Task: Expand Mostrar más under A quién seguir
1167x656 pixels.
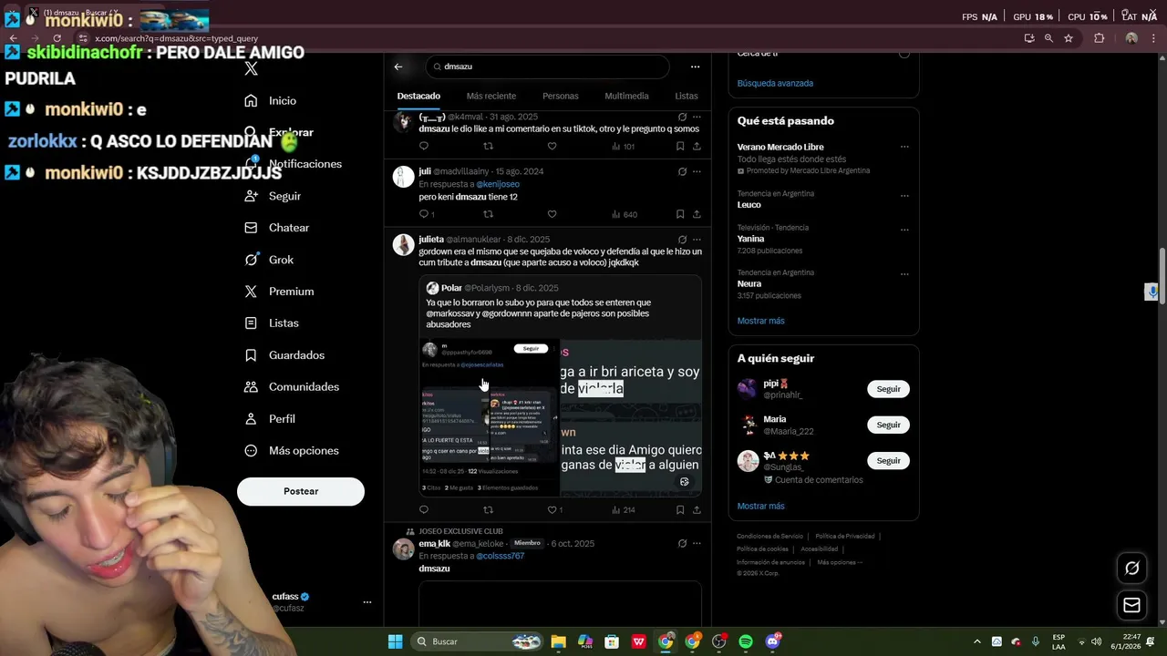Action: click(x=760, y=506)
